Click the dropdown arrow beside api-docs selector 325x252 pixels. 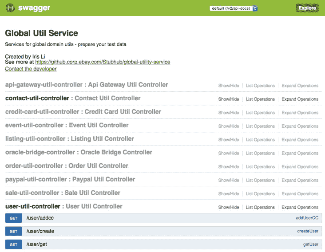(255, 8)
